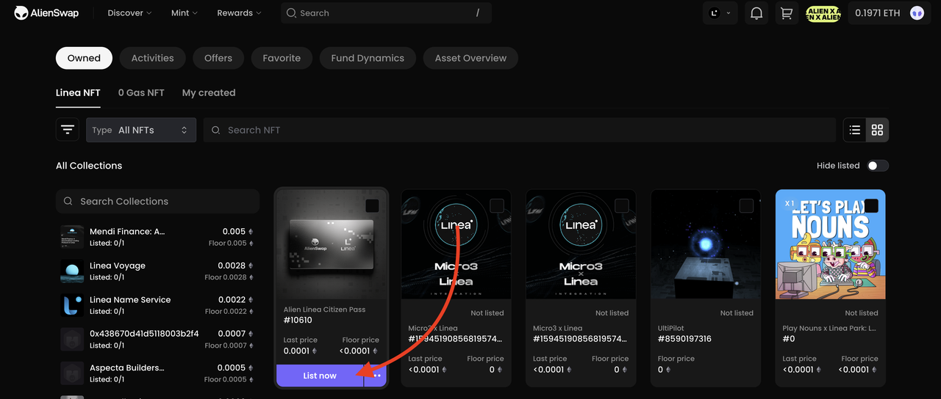Click the #10610 token ID
Image resolution: width=941 pixels, height=399 pixels.
click(x=298, y=321)
